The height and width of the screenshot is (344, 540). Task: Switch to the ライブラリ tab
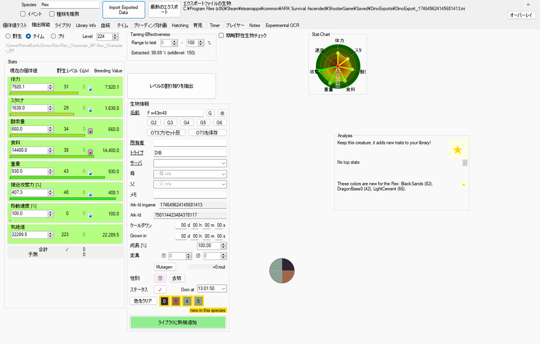pos(63,25)
